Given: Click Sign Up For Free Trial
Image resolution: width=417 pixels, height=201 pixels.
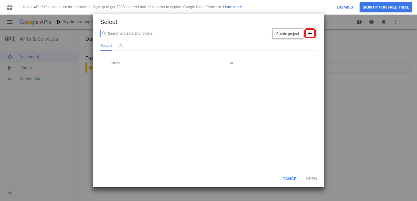Looking at the screenshot, I should click(x=386, y=7).
